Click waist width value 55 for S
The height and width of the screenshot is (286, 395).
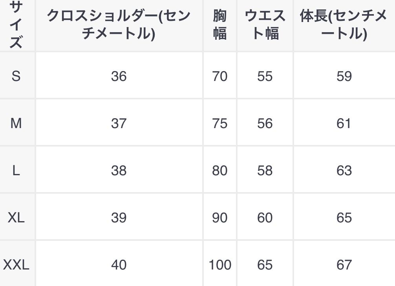(265, 76)
